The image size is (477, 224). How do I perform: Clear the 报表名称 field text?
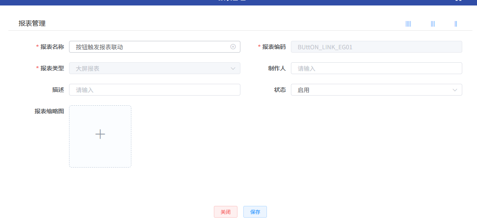pos(233,47)
